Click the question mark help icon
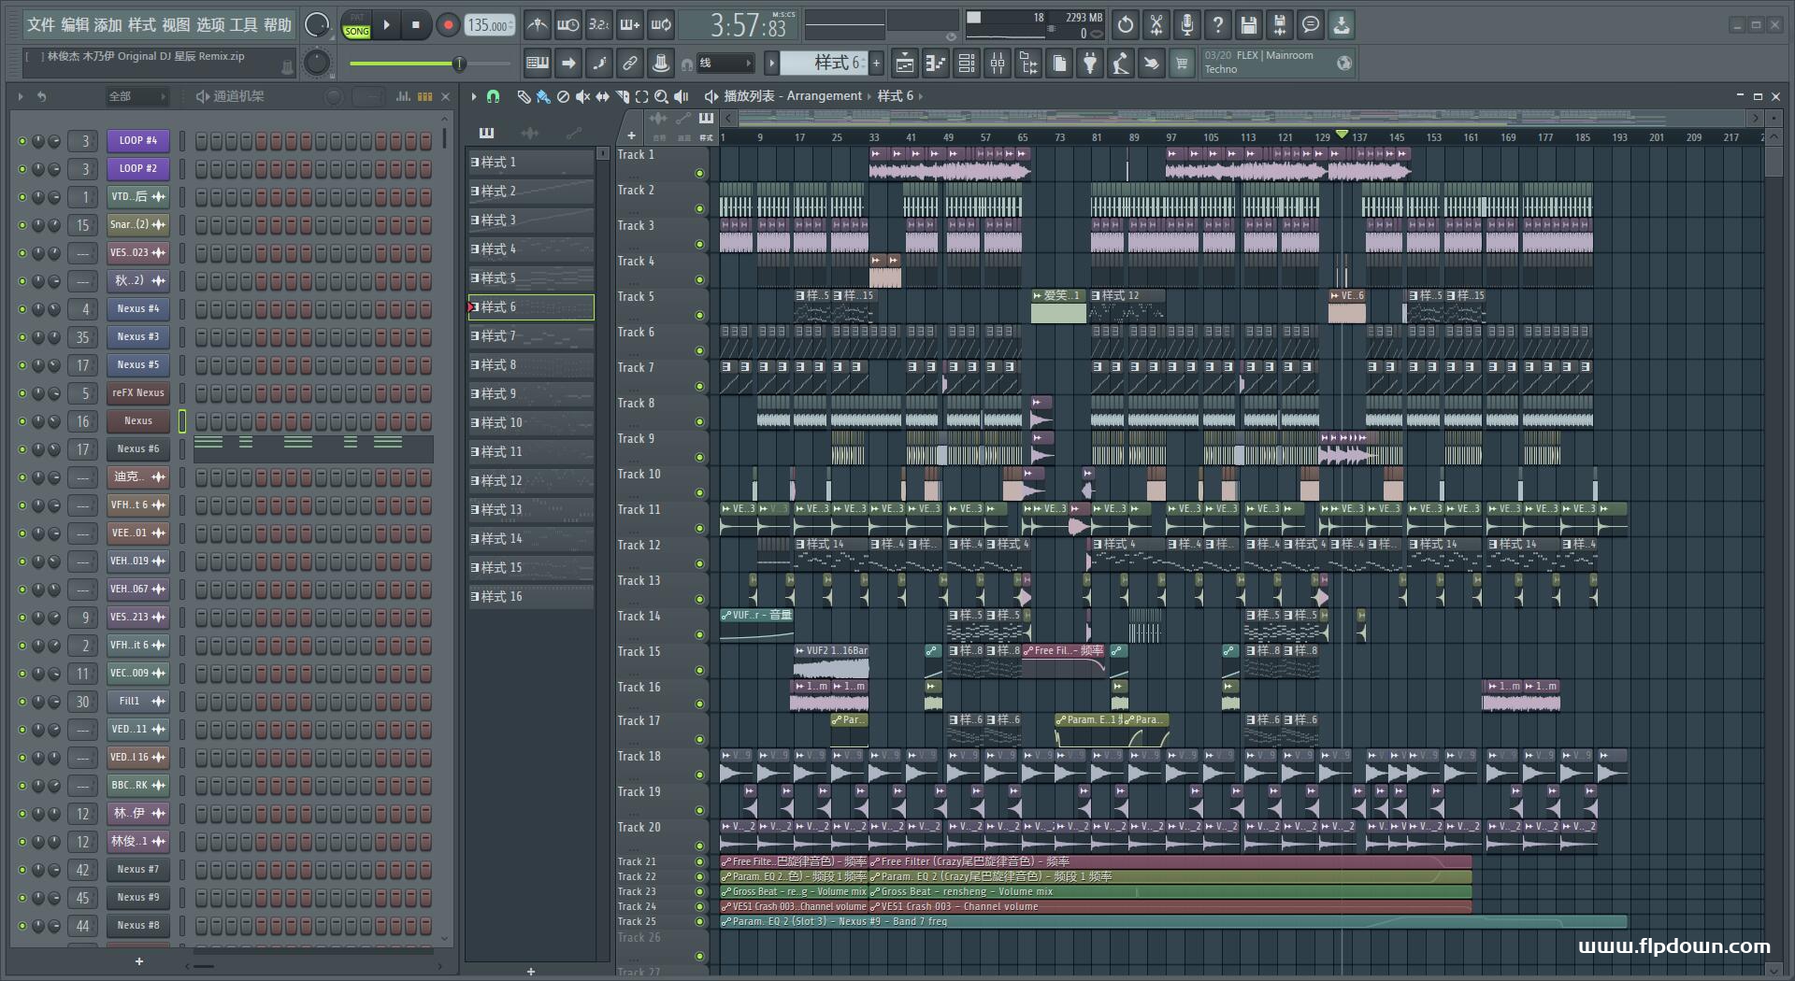This screenshot has width=1795, height=981. click(1218, 25)
